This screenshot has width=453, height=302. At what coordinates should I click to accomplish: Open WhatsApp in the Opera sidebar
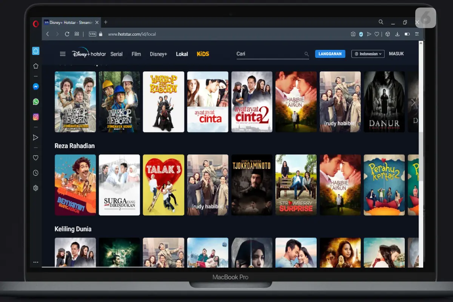tap(36, 102)
